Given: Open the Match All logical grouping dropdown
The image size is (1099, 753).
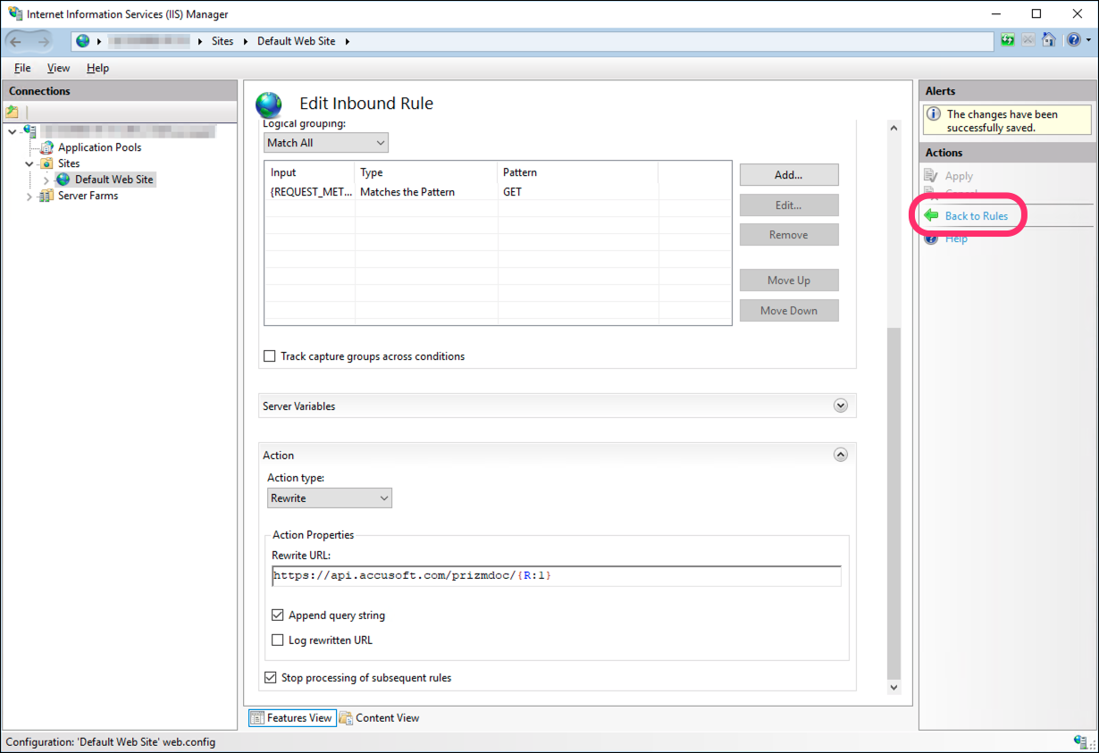Looking at the screenshot, I should coord(326,143).
